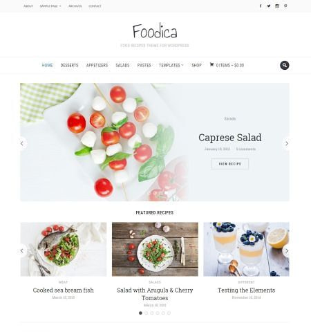Open the Twitter social icon
This screenshot has height=332, width=311.
coord(269,6)
